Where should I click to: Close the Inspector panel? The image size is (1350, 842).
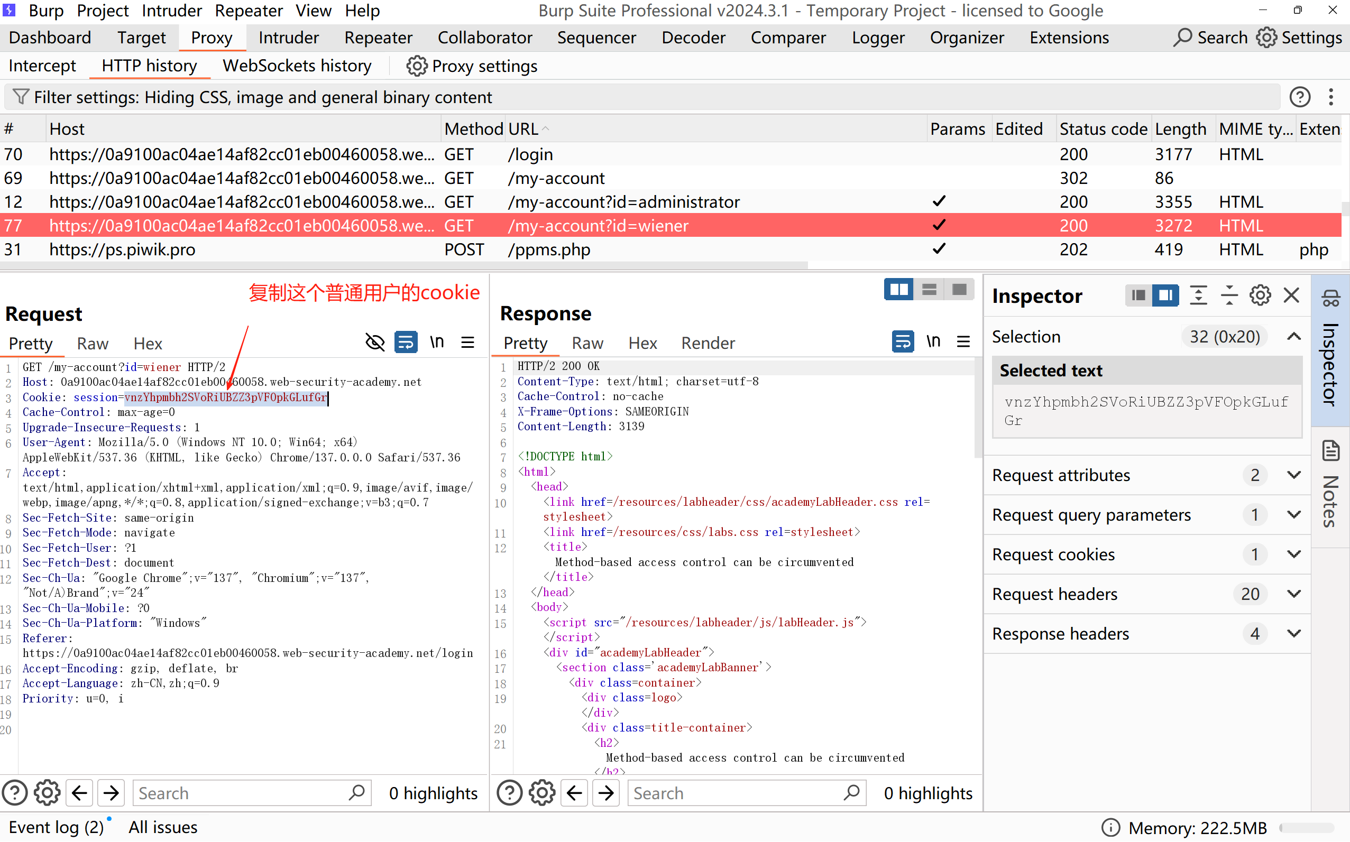(1291, 295)
